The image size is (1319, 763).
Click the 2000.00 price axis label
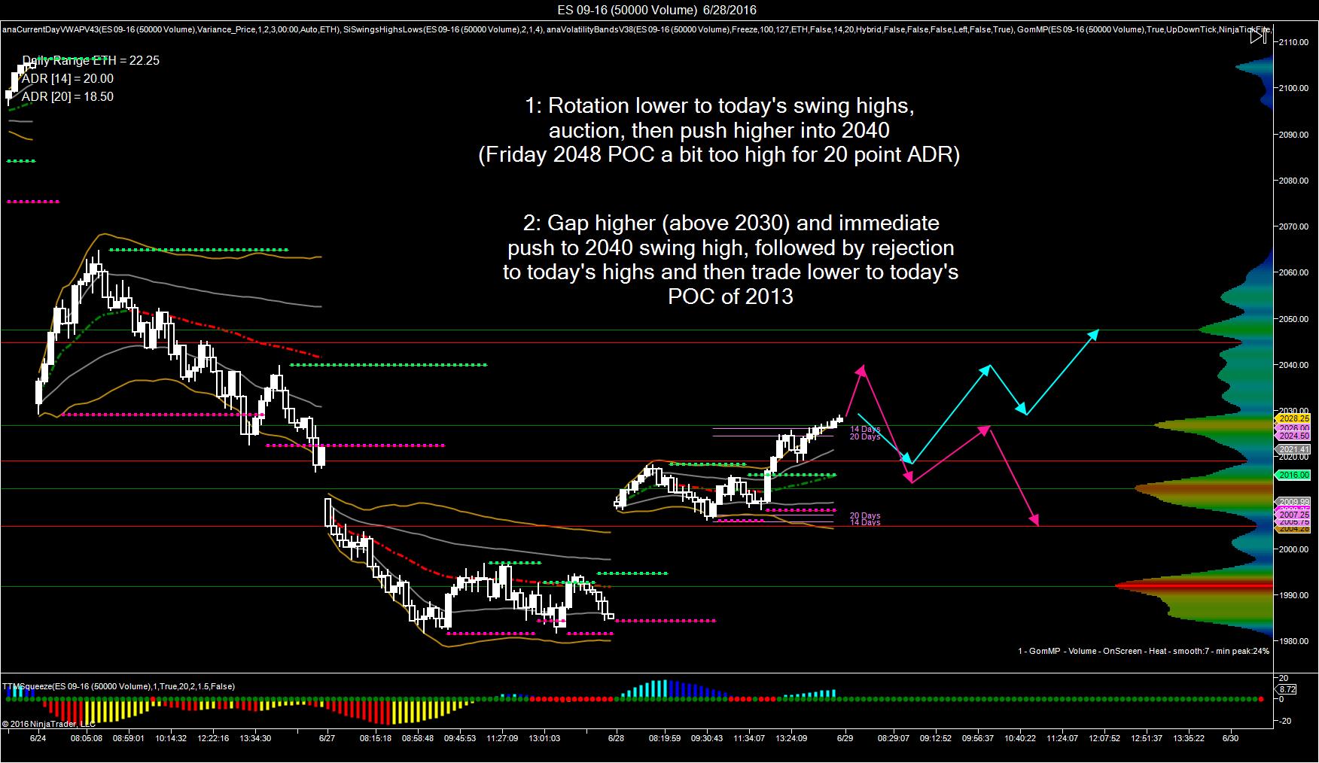(1293, 549)
